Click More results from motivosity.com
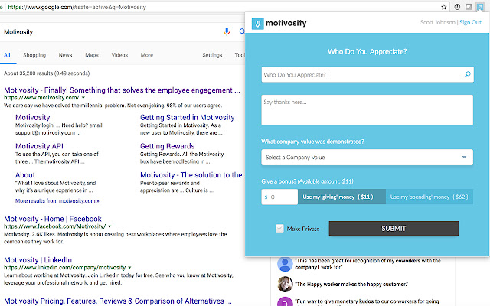The image size is (490, 306). (57, 200)
